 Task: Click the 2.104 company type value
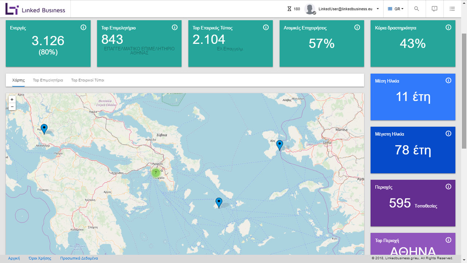pos(209,39)
